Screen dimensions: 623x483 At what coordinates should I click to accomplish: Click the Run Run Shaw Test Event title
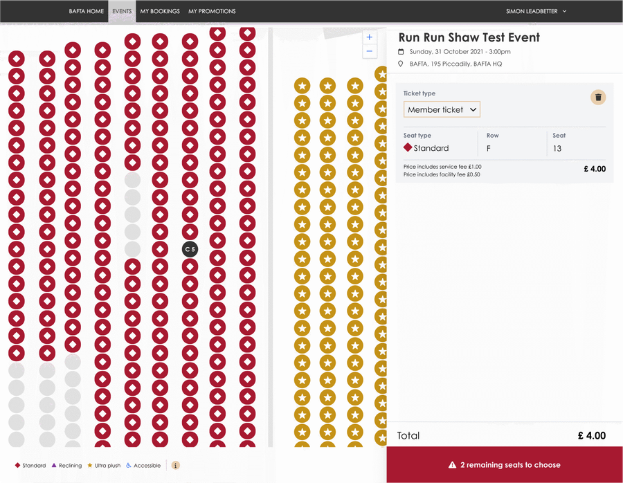tap(469, 37)
